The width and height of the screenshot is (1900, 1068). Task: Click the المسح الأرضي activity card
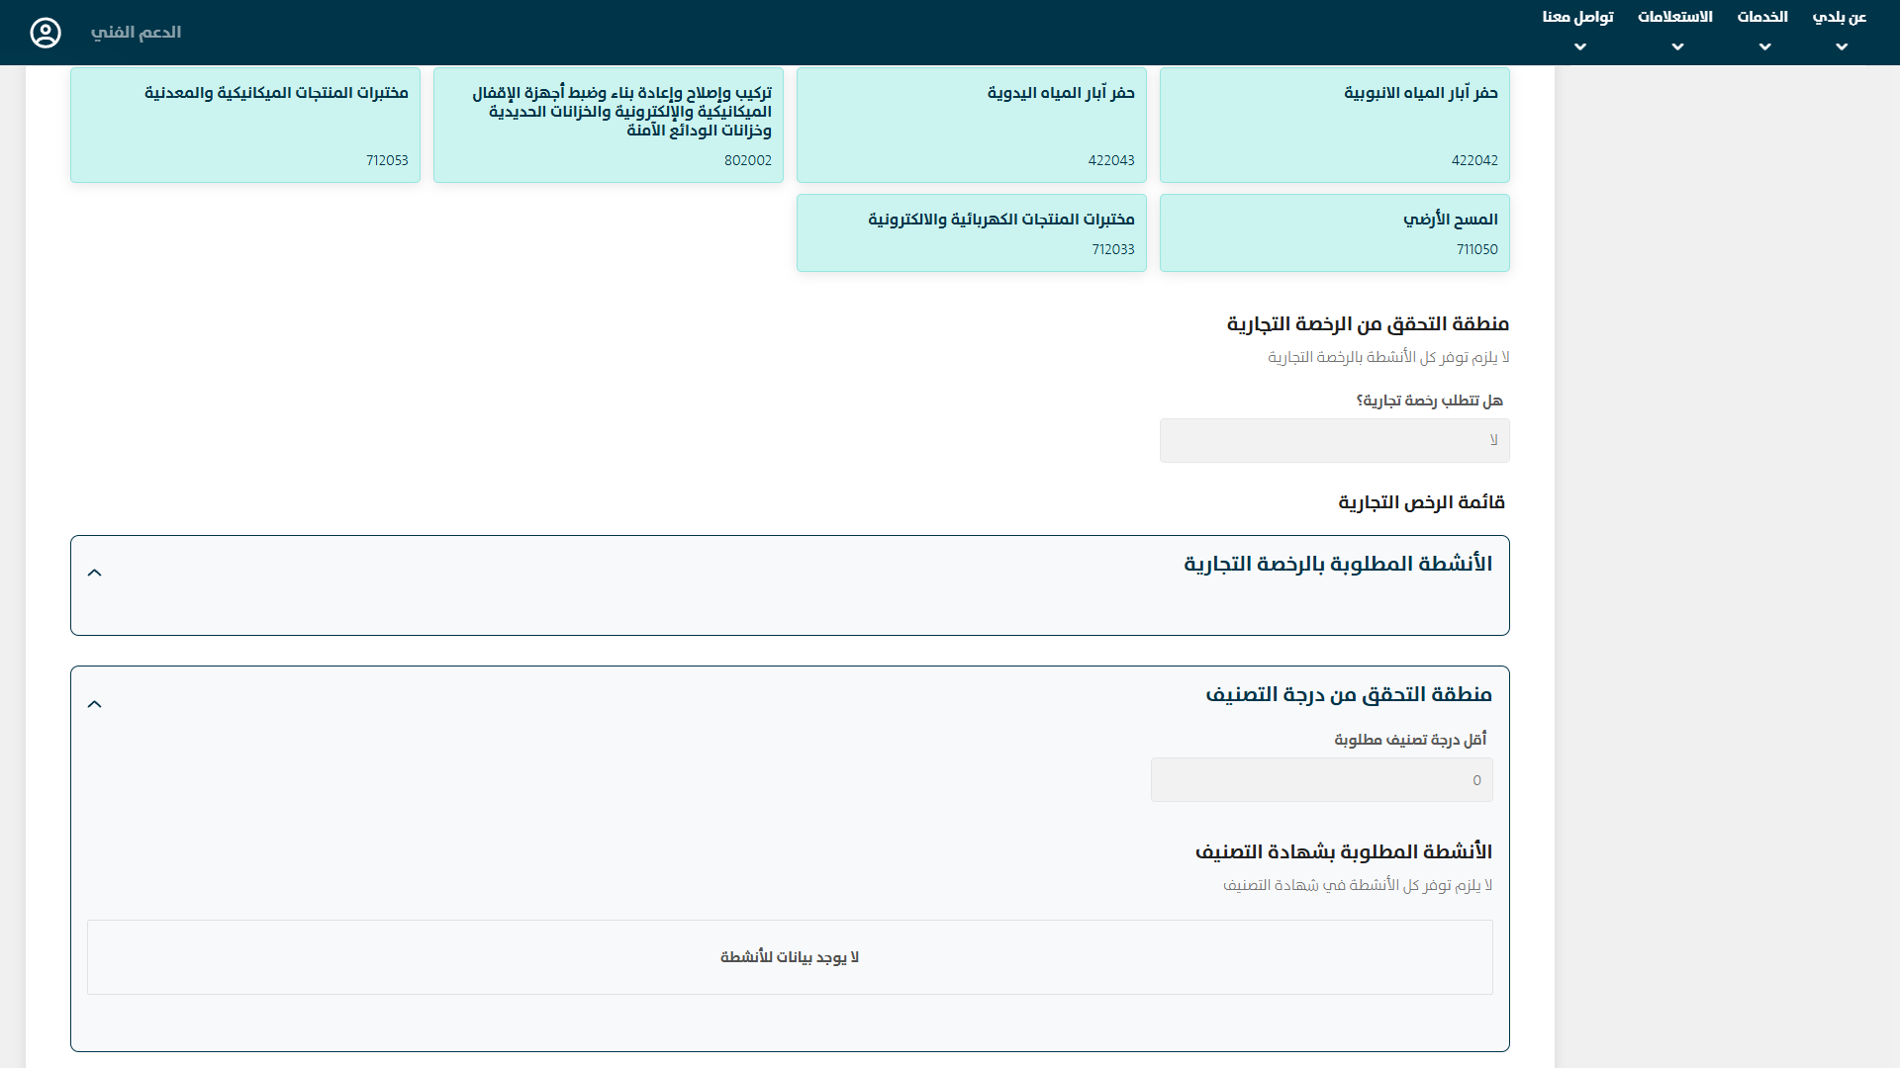1334,232
